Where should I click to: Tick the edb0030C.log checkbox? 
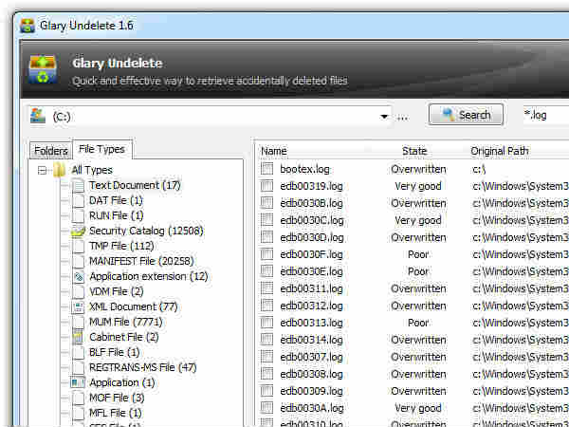pyautogui.click(x=267, y=220)
